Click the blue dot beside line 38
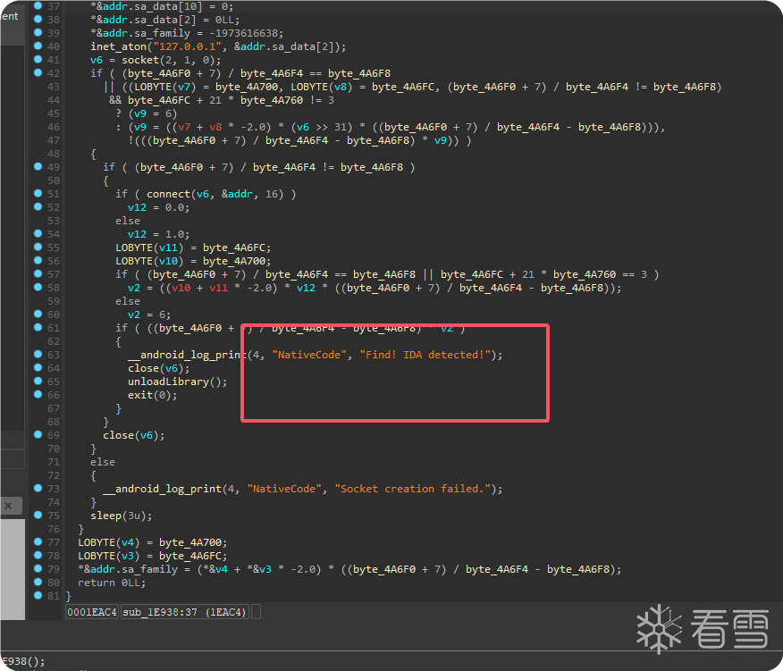 click(x=38, y=20)
